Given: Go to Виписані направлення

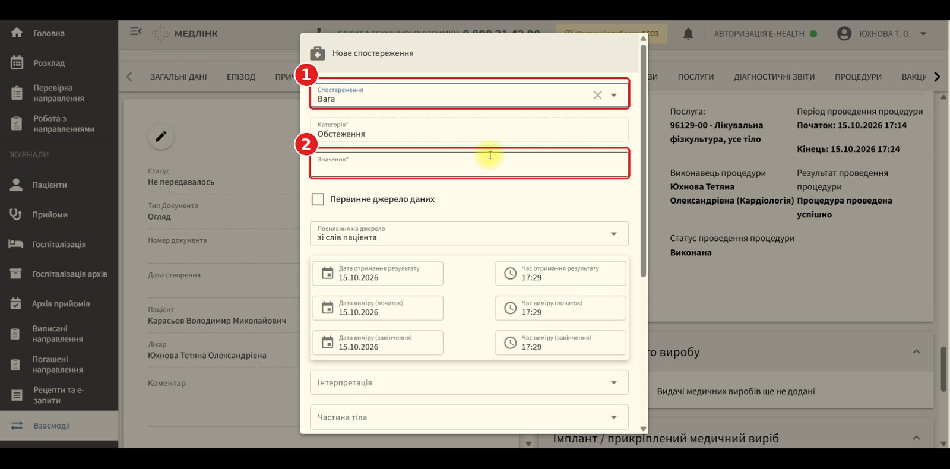Looking at the screenshot, I should click(x=59, y=334).
